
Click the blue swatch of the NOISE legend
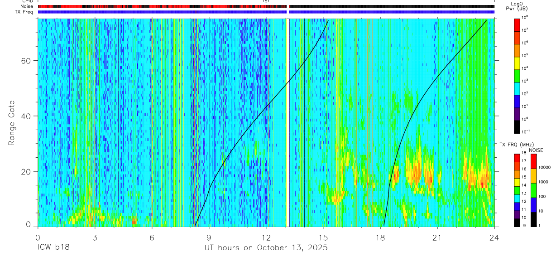coord(534,205)
